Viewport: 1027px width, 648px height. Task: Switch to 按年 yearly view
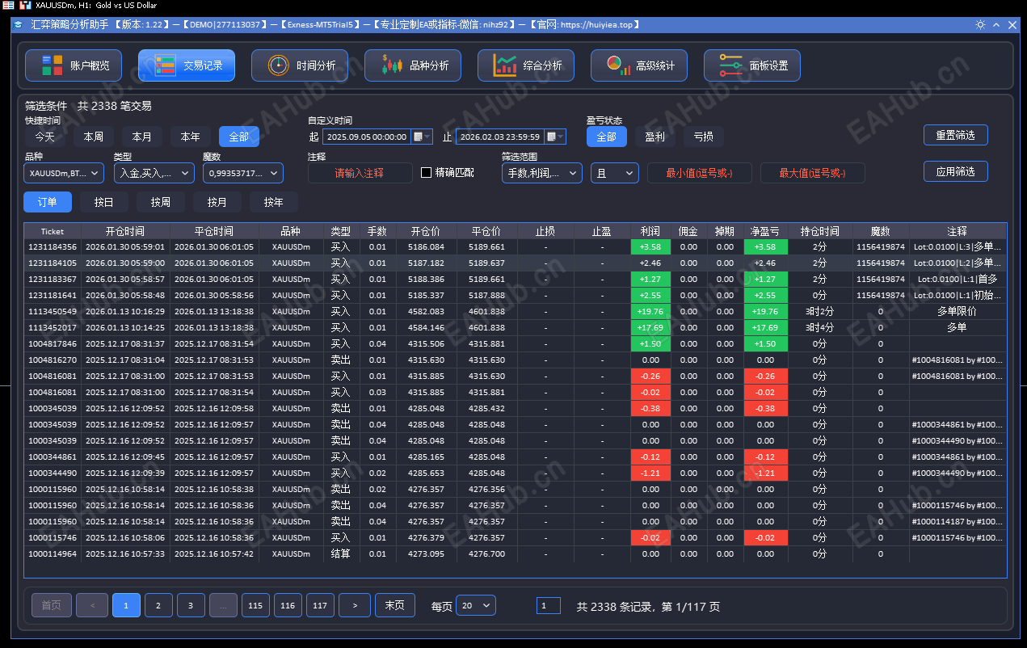click(x=274, y=202)
